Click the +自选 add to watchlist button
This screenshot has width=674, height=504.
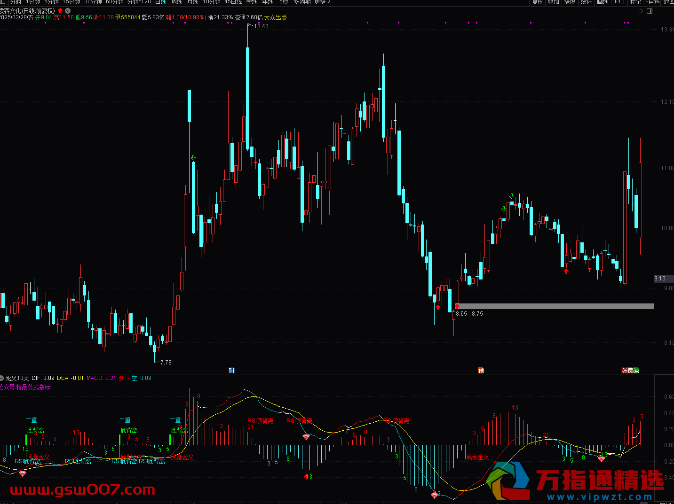(652, 2)
